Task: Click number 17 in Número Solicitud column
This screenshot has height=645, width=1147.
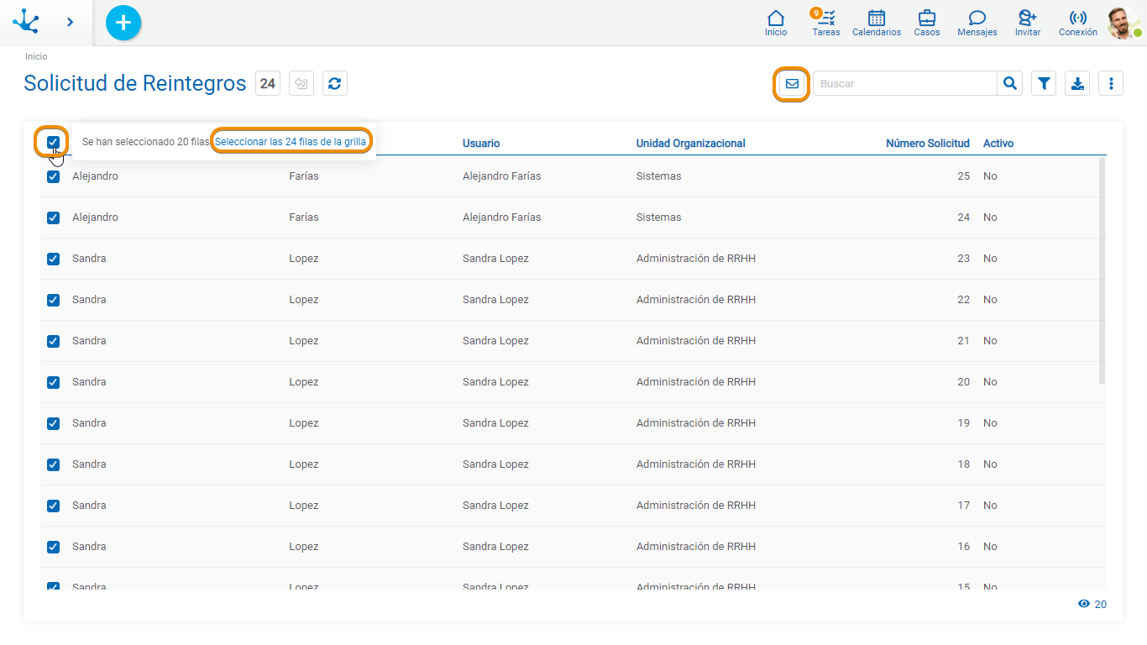Action: [963, 506]
